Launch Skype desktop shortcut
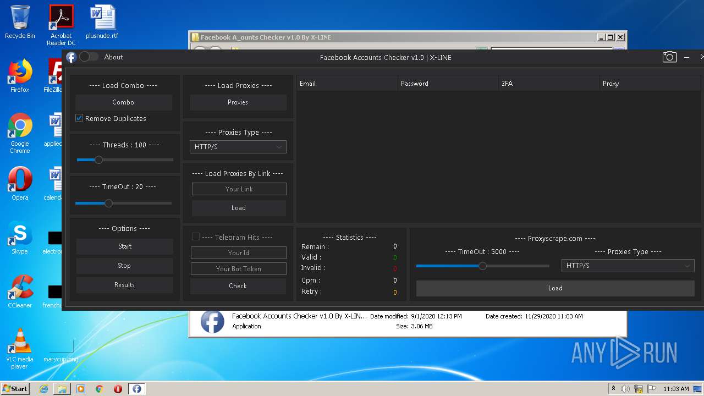This screenshot has width=704, height=396. 20,238
